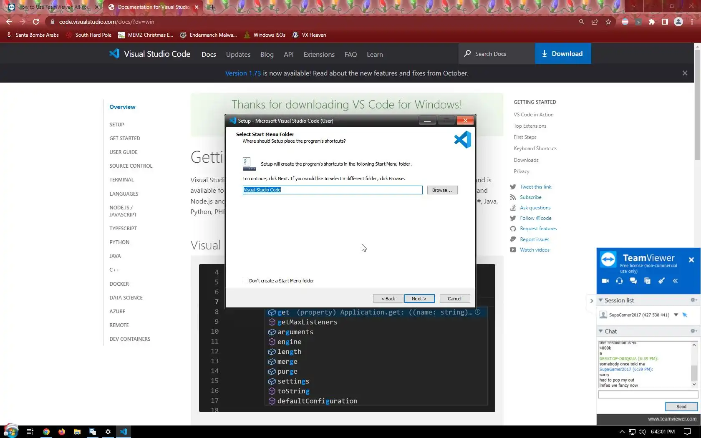Image resolution: width=701 pixels, height=438 pixels.
Task: Click Back in the setup wizard
Action: (x=388, y=299)
